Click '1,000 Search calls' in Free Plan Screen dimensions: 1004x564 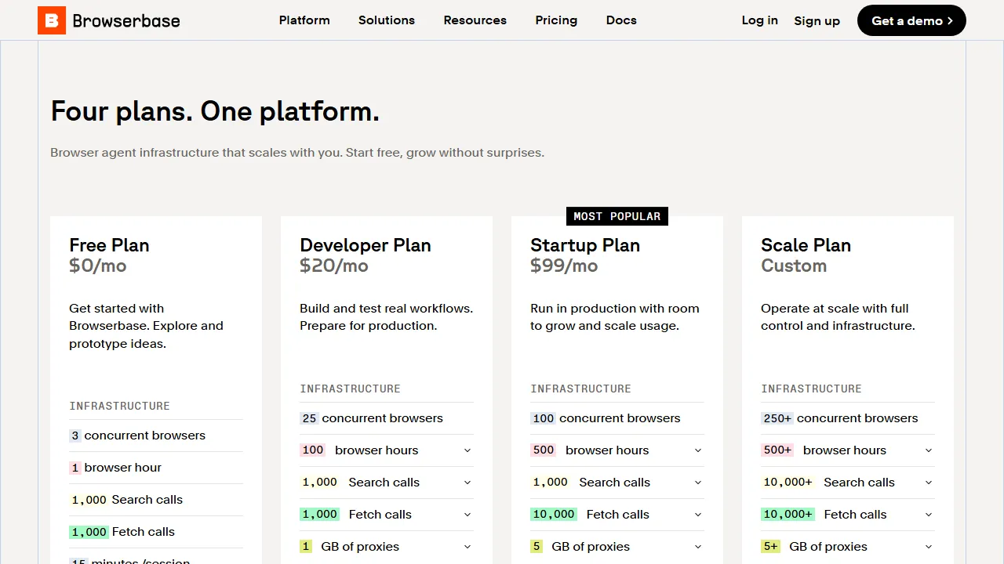pyautogui.click(x=126, y=500)
